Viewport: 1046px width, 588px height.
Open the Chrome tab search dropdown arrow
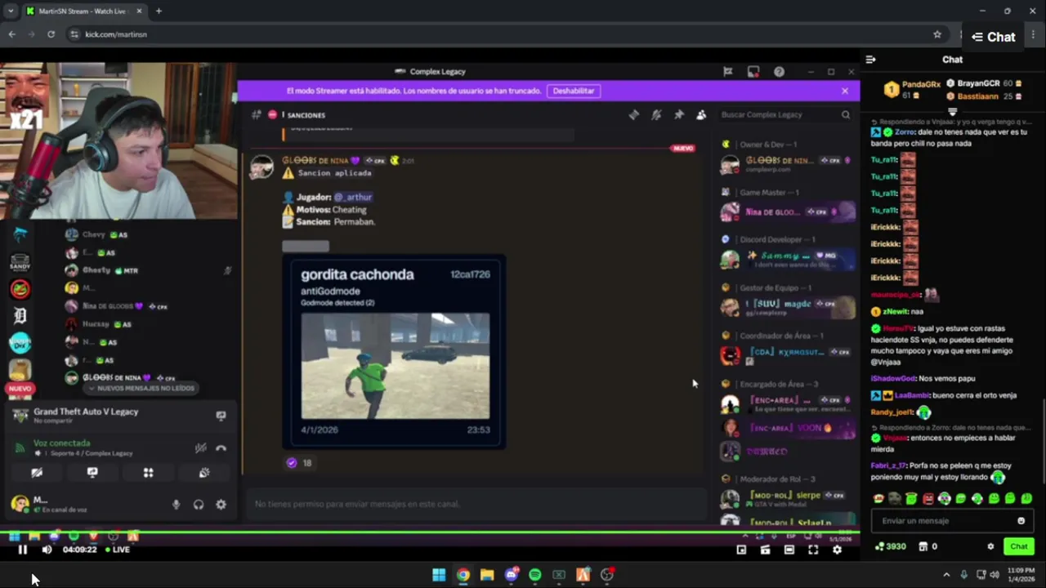click(x=11, y=11)
